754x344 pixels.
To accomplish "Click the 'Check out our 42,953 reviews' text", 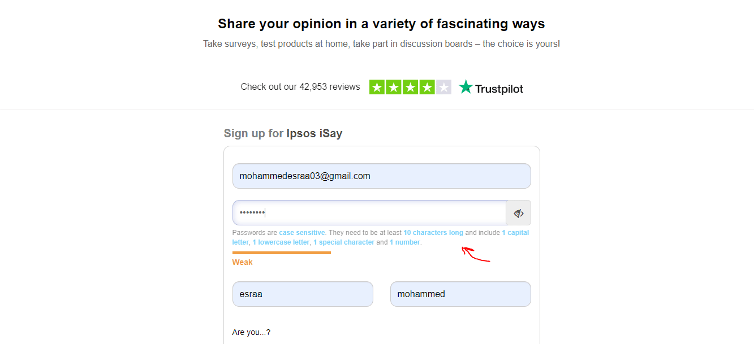I will tap(300, 87).
